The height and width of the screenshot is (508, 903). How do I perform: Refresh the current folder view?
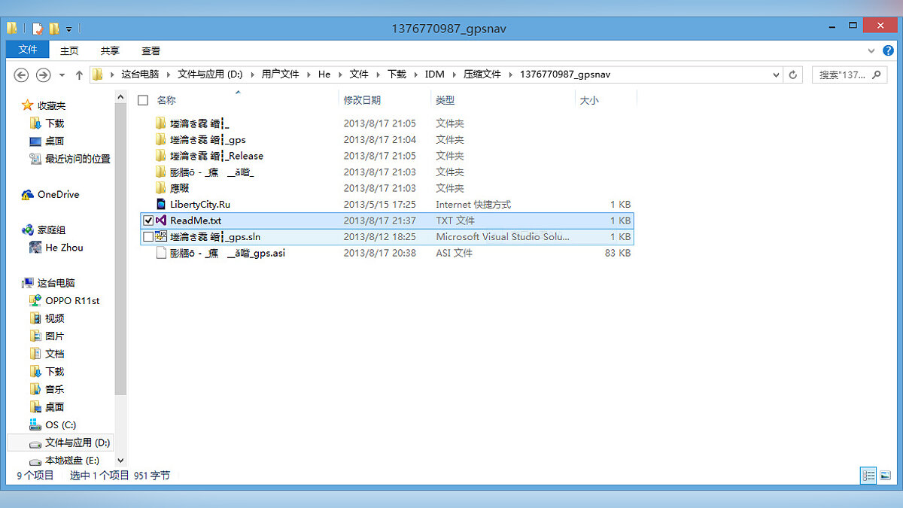point(792,75)
